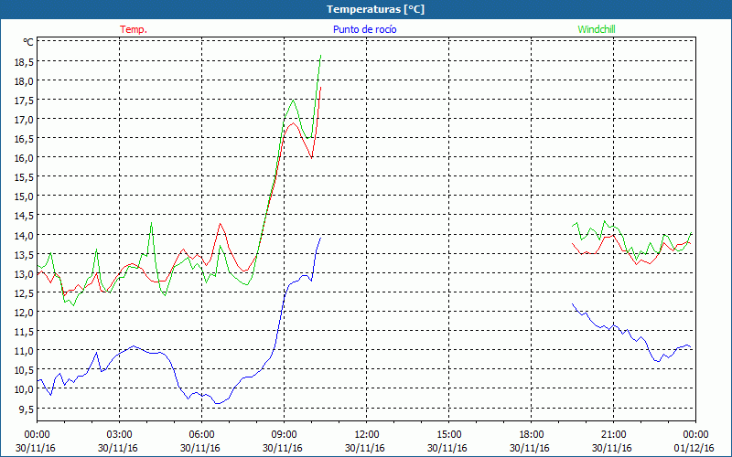Select the green Windchill legend label
The image size is (732, 457).
click(597, 29)
